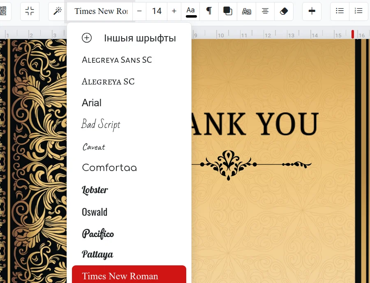The width and height of the screenshot is (370, 283).
Task: Open the background fill layers icon
Action: coord(227,11)
